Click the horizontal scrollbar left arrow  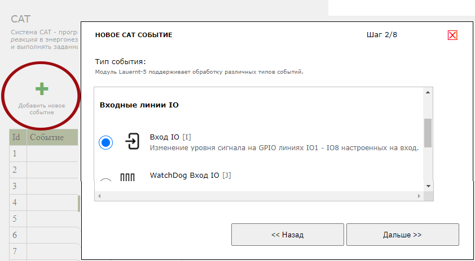[x=99, y=196]
